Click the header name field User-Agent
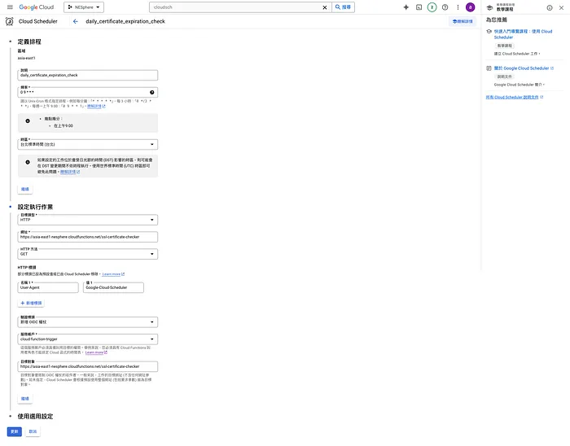The image size is (570, 446). 48,287
